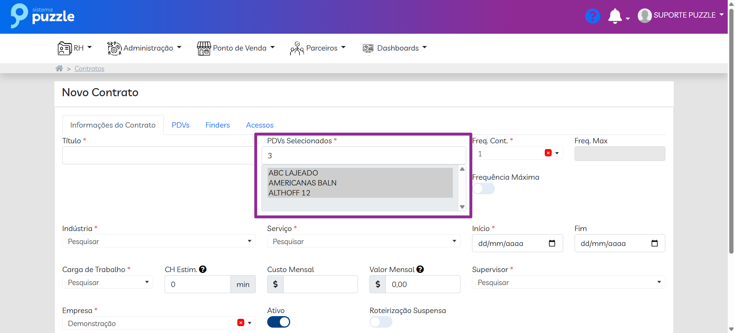Expand the Supervisor dropdown
735x333 pixels.
[568, 282]
